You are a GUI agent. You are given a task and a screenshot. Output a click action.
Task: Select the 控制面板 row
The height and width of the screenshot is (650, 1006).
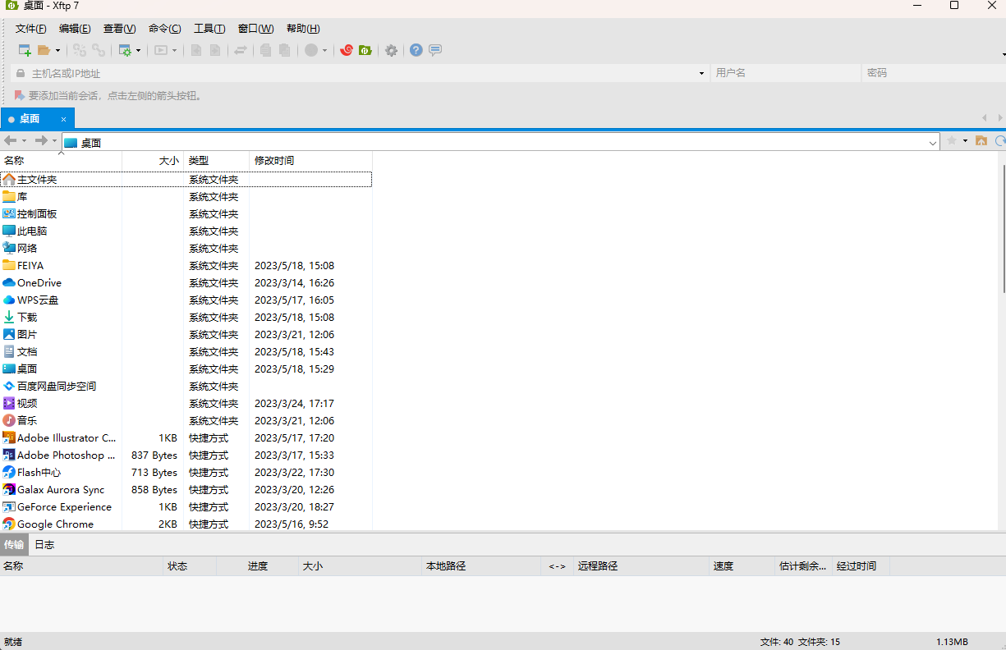(x=186, y=213)
